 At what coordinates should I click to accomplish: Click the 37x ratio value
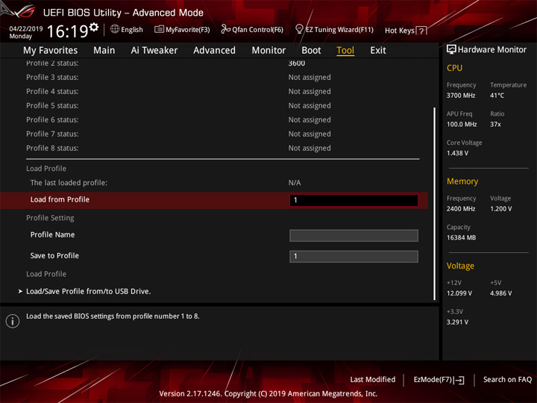[495, 125]
